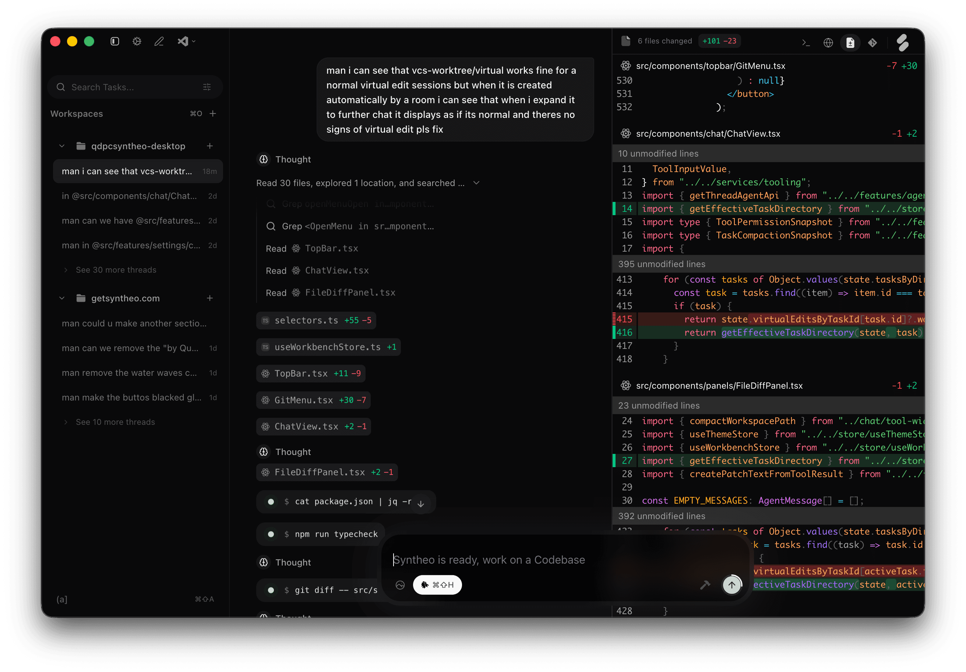
Task: Expand the Thought above git diff command
Action: tap(284, 563)
